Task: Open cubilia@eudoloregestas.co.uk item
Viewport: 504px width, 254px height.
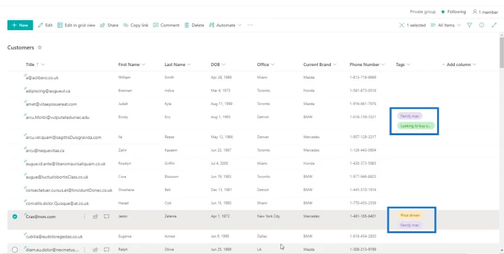Action: click(x=54, y=236)
